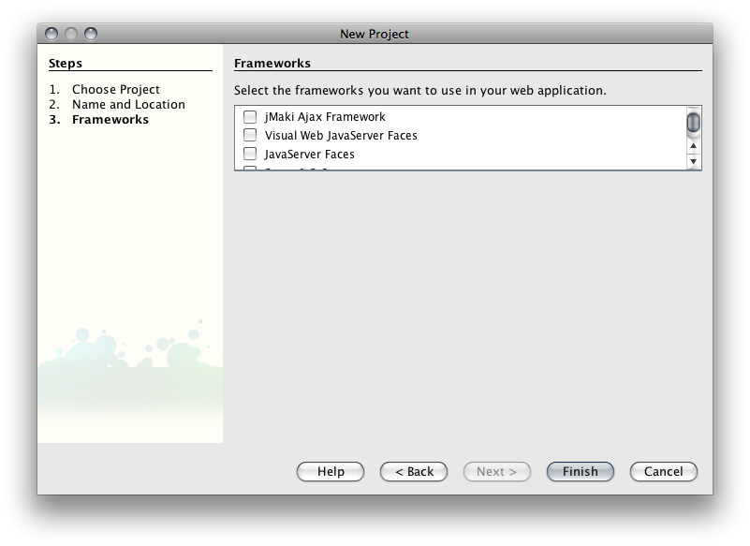Check Visual Web JavaServer Faces framework
750x546 pixels.
point(250,136)
